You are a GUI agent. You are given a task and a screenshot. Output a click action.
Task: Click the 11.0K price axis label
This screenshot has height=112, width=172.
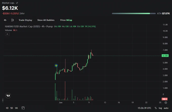pyautogui.click(x=165, y=25)
